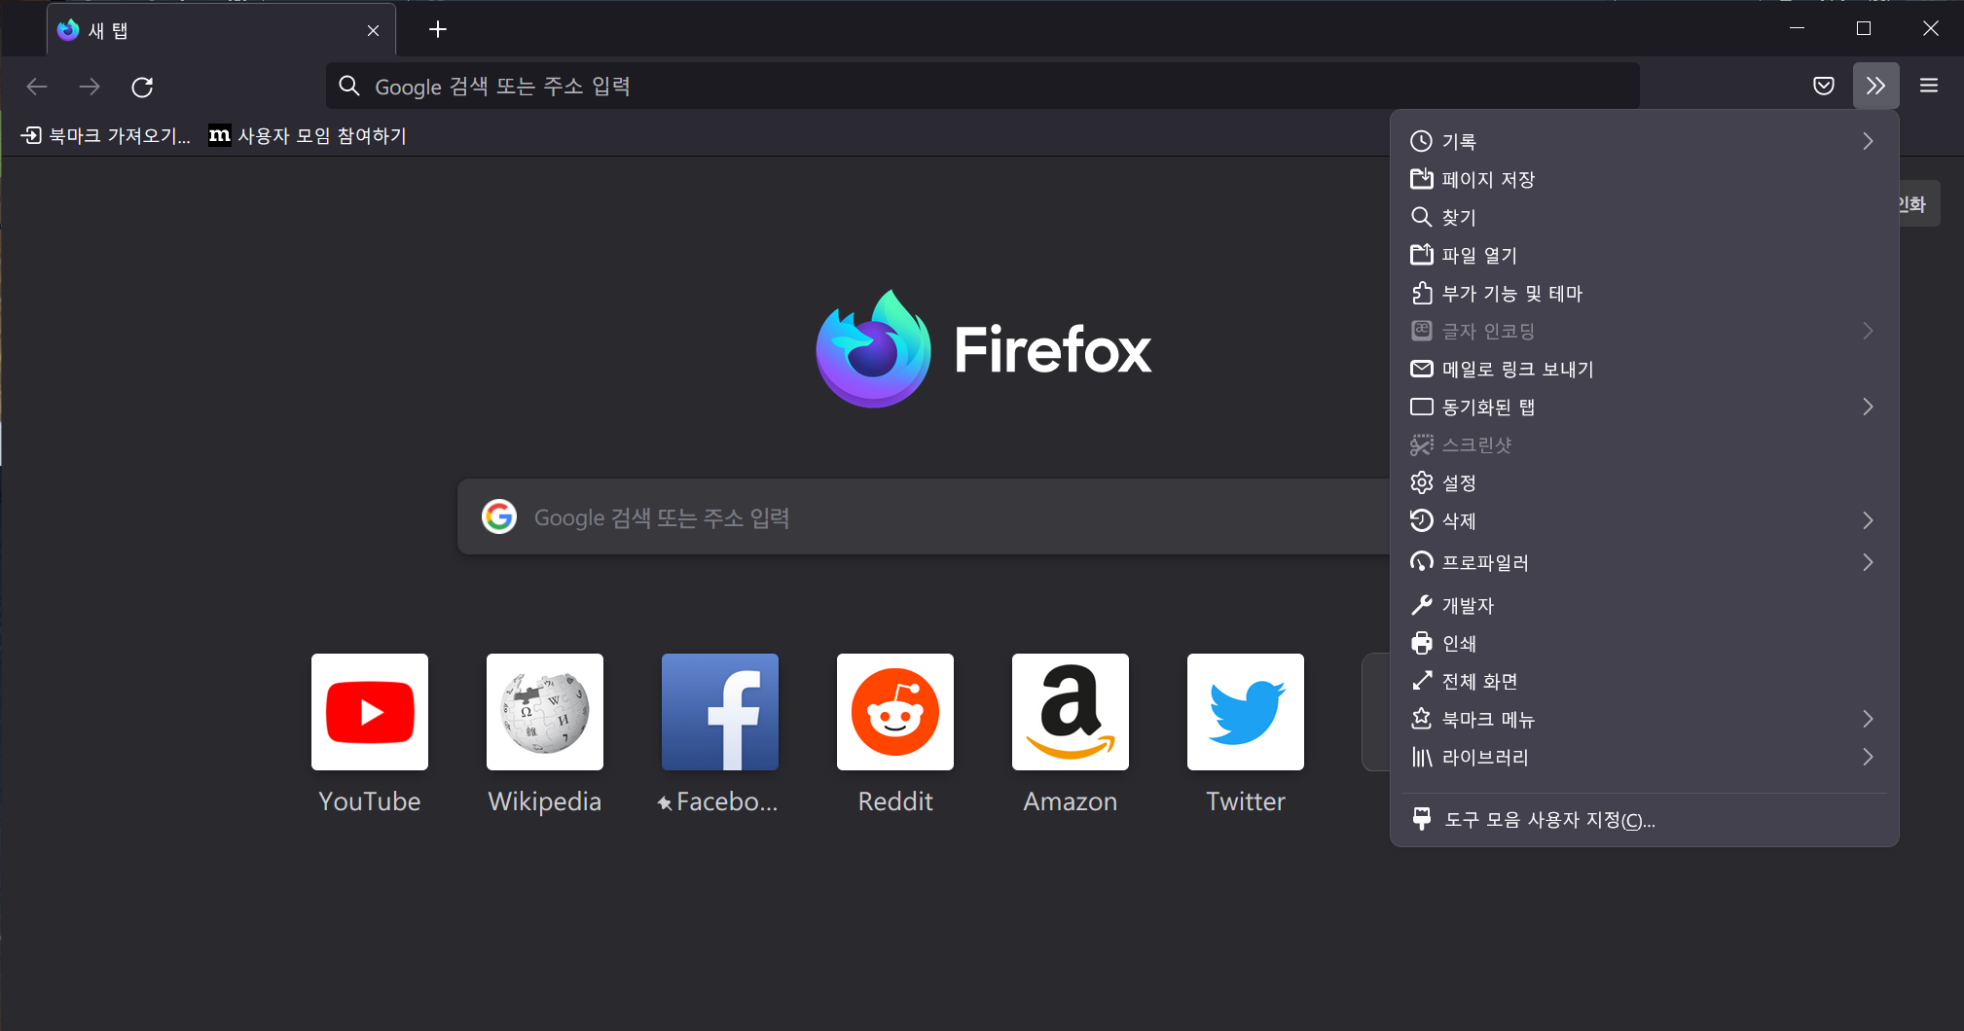Select 페이지 저장 menu item

coord(1644,179)
